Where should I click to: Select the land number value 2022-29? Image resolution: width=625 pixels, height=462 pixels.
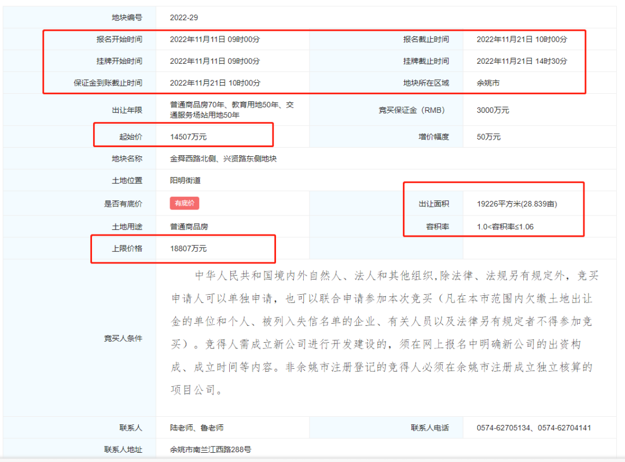(x=184, y=17)
